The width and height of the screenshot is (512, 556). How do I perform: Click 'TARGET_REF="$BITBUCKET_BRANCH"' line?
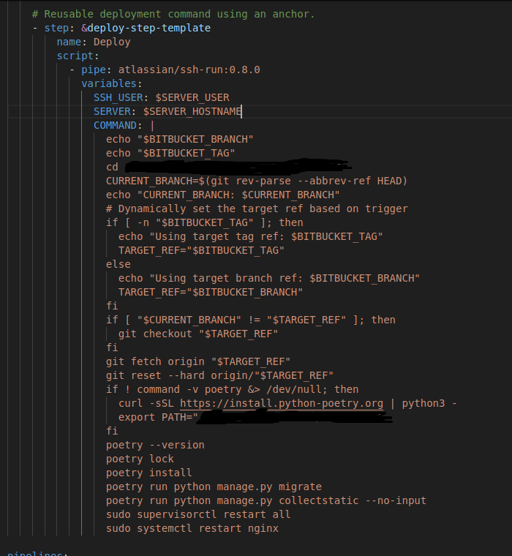[211, 292]
